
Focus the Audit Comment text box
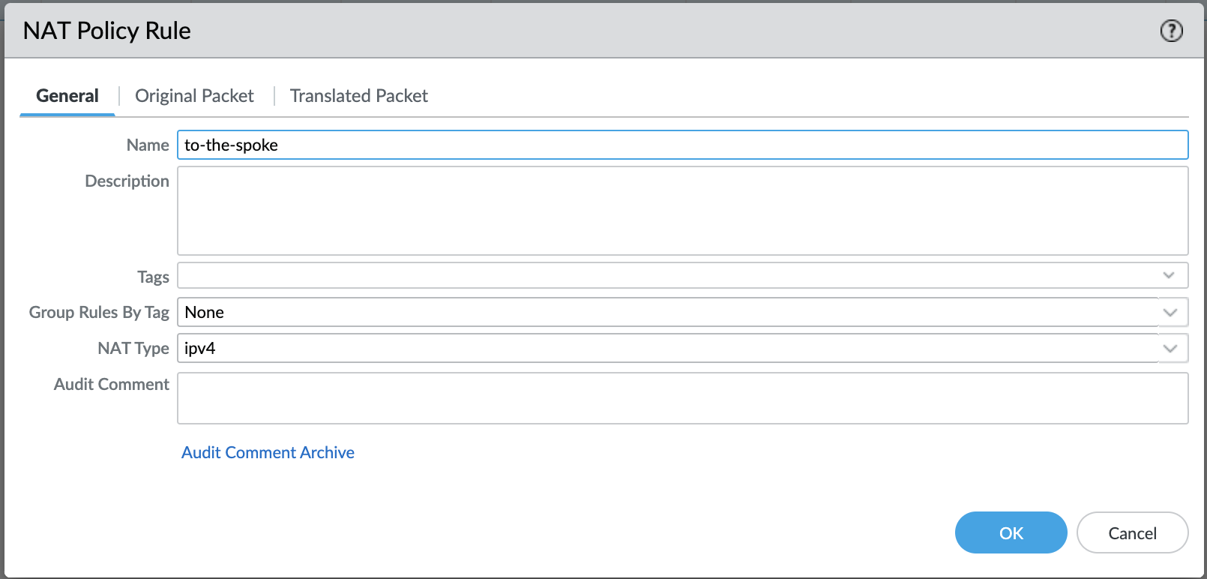682,398
